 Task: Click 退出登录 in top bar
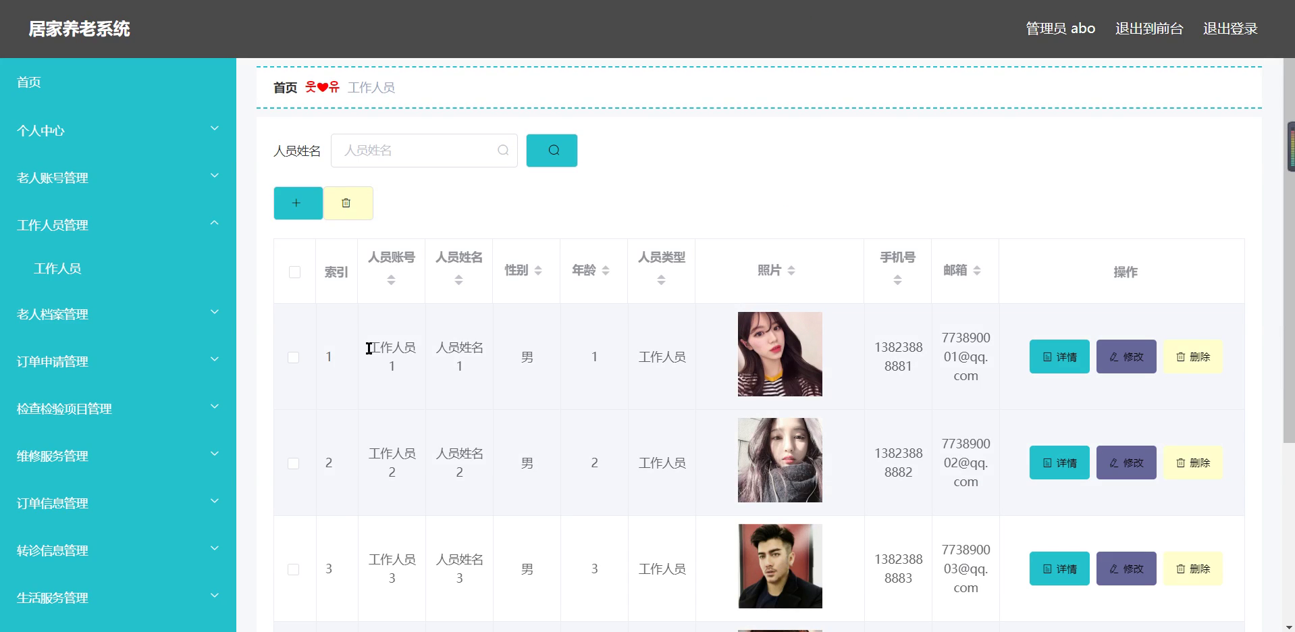click(x=1230, y=28)
